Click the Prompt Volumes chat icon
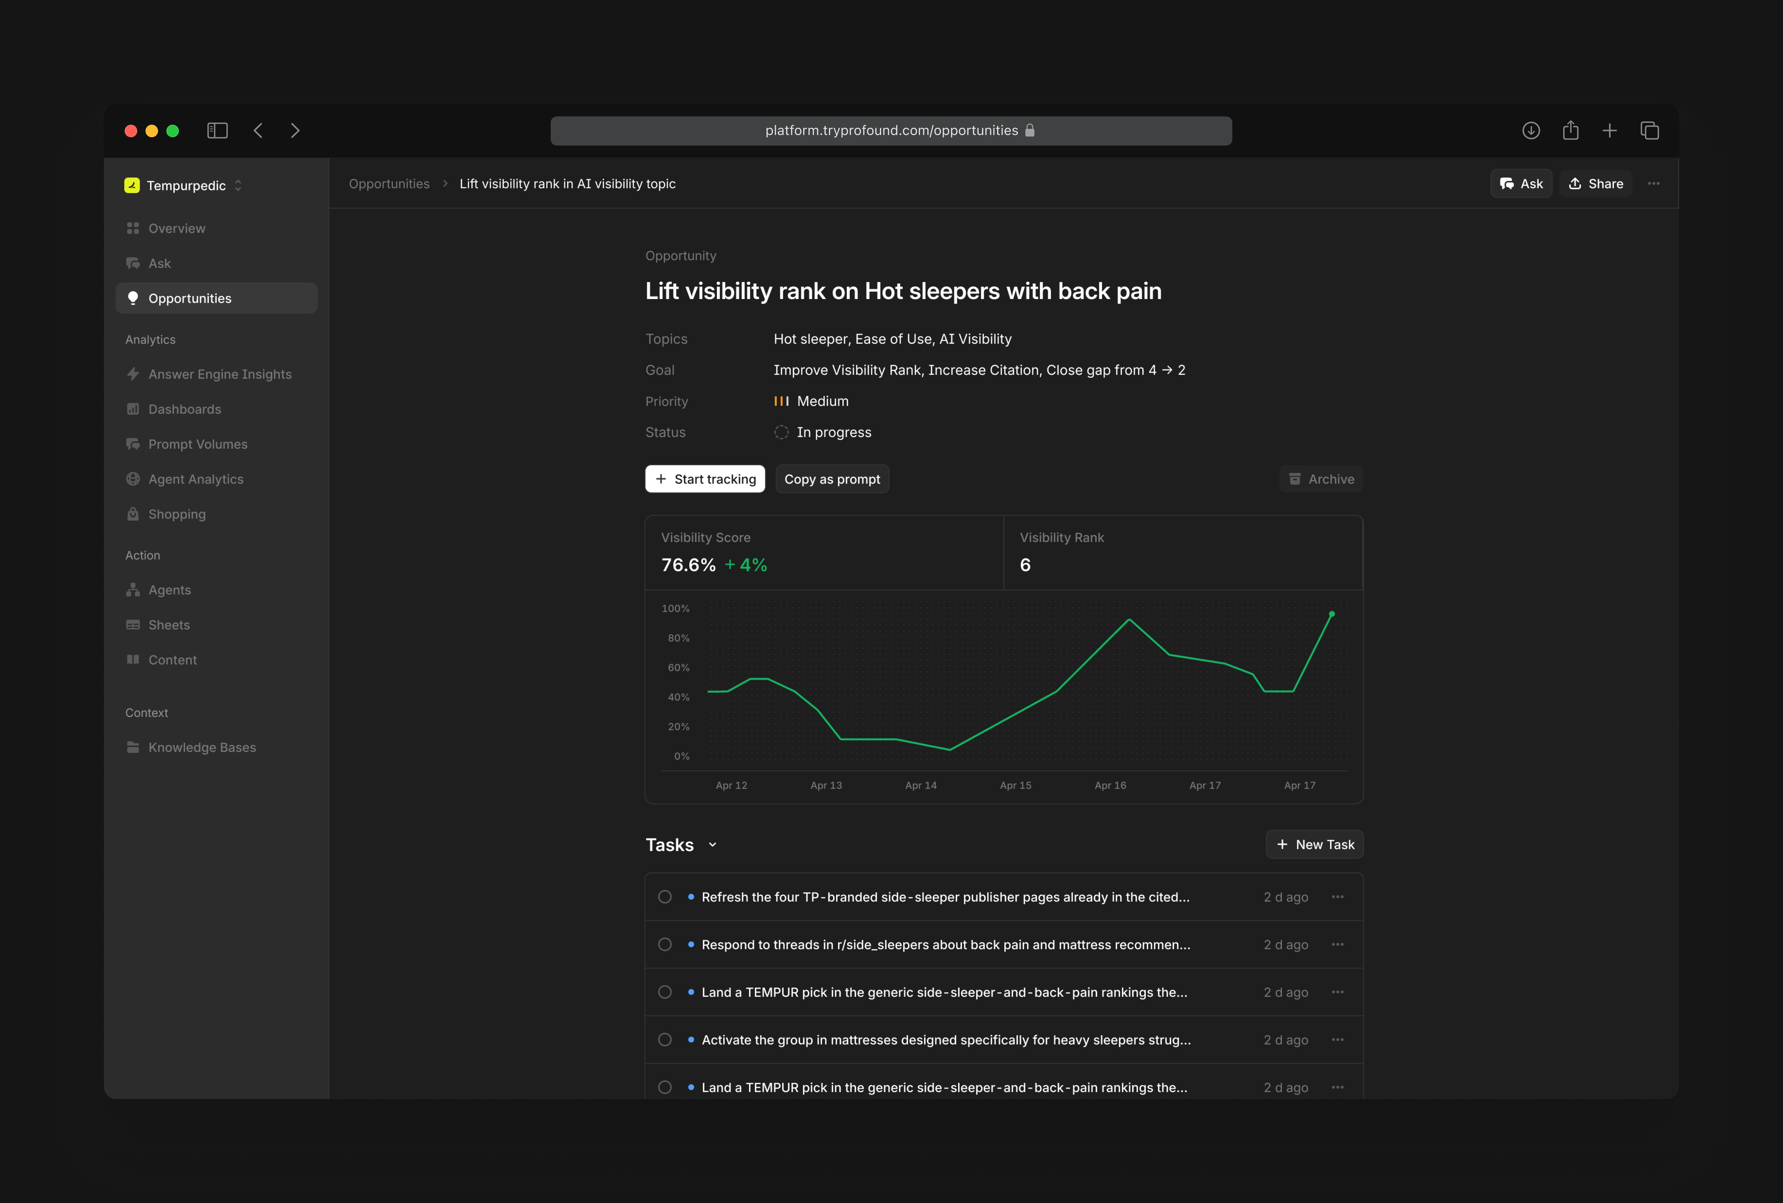 133,444
